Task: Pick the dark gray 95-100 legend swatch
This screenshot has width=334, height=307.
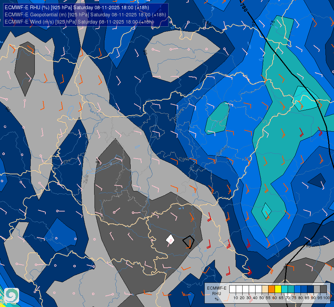Action: (323, 289)
